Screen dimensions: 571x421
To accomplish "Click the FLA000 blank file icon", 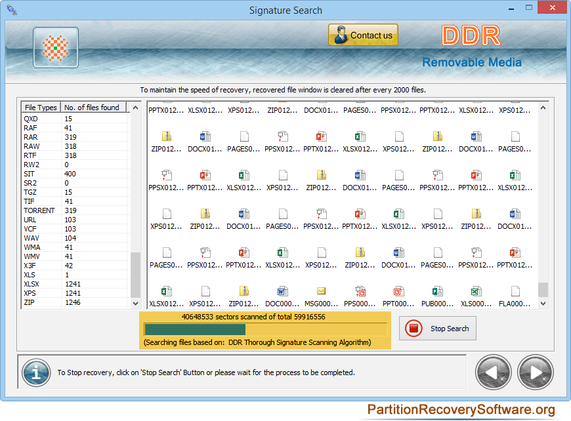I will pos(515,291).
